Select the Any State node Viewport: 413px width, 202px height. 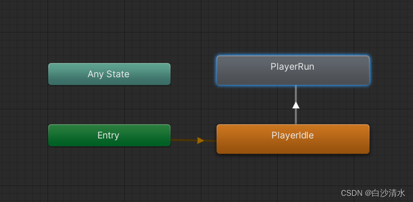point(109,74)
